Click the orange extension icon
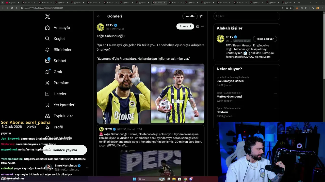Screen dimensions: 325x182 (297, 8)
